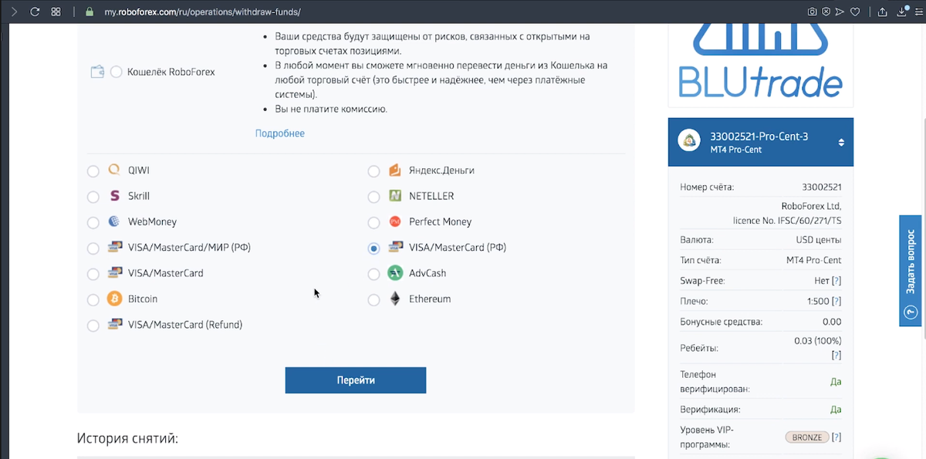Image resolution: width=926 pixels, height=459 pixels.
Task: Click the WebMoney globe icon
Action: (114, 221)
